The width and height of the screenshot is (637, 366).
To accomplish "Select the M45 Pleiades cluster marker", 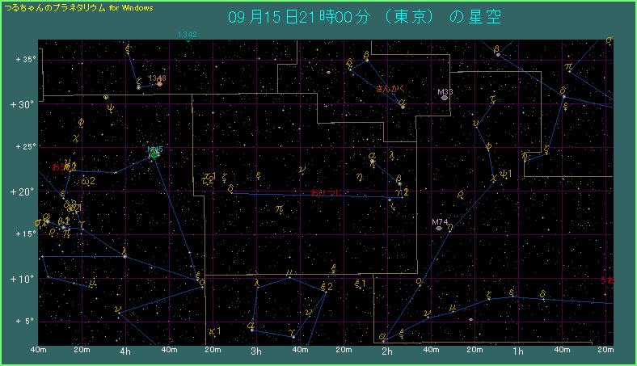I will [154, 154].
